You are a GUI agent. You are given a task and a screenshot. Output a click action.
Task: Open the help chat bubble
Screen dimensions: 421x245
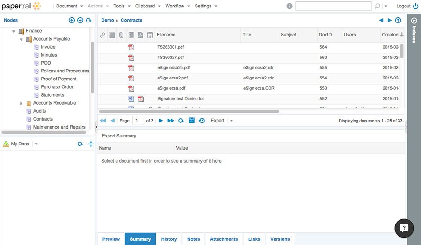pos(404,228)
